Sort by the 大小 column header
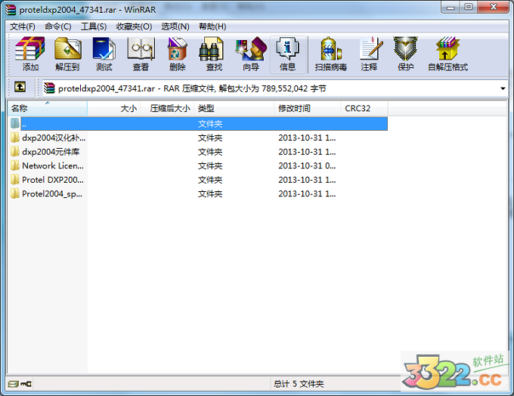Viewport: 514px width, 396px height. 113,108
